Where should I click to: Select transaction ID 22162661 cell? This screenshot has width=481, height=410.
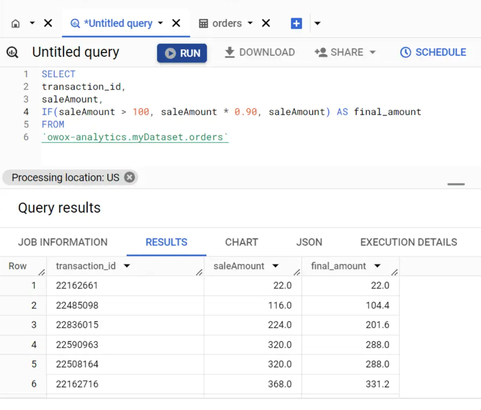[x=125, y=286]
